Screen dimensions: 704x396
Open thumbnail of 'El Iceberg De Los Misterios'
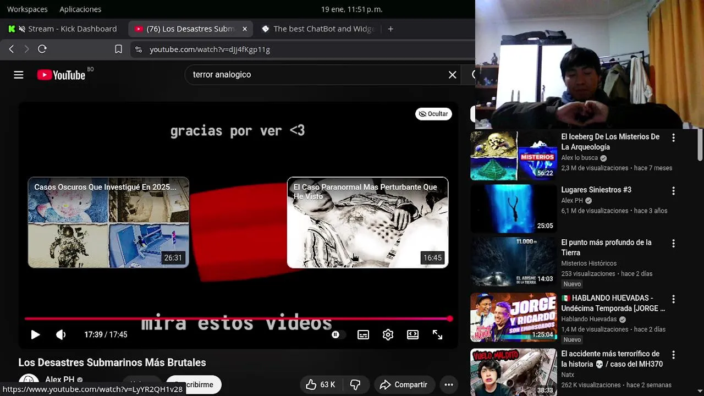tap(514, 156)
